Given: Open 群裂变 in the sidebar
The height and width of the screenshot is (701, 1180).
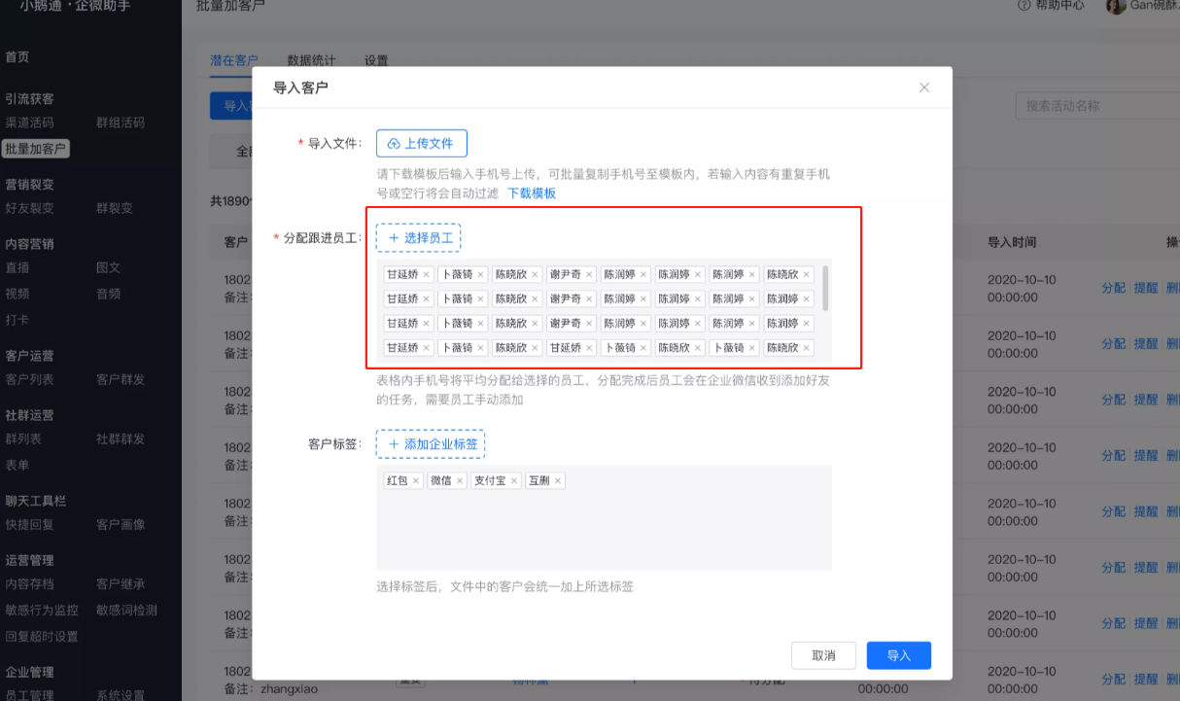Looking at the screenshot, I should click(115, 208).
